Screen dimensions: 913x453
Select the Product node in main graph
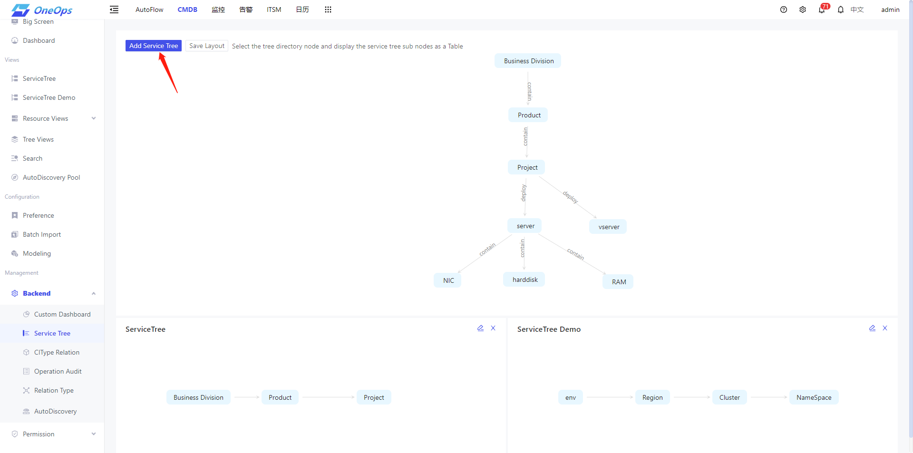(x=528, y=115)
